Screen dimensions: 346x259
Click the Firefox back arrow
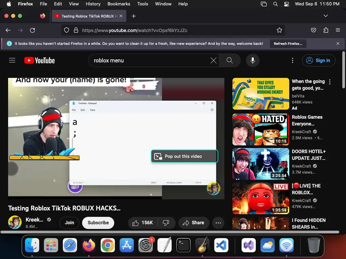click(8, 30)
